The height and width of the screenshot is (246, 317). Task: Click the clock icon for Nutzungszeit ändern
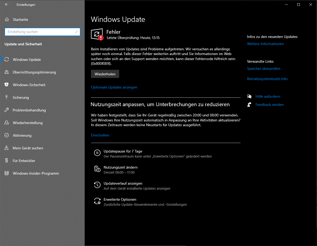[97, 169]
